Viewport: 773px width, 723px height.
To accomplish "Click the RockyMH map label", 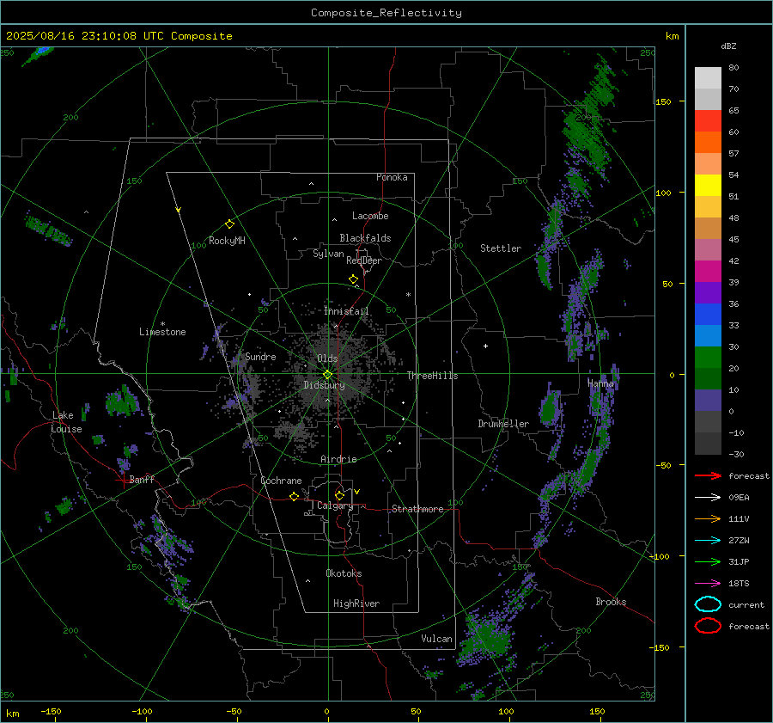I will [227, 241].
